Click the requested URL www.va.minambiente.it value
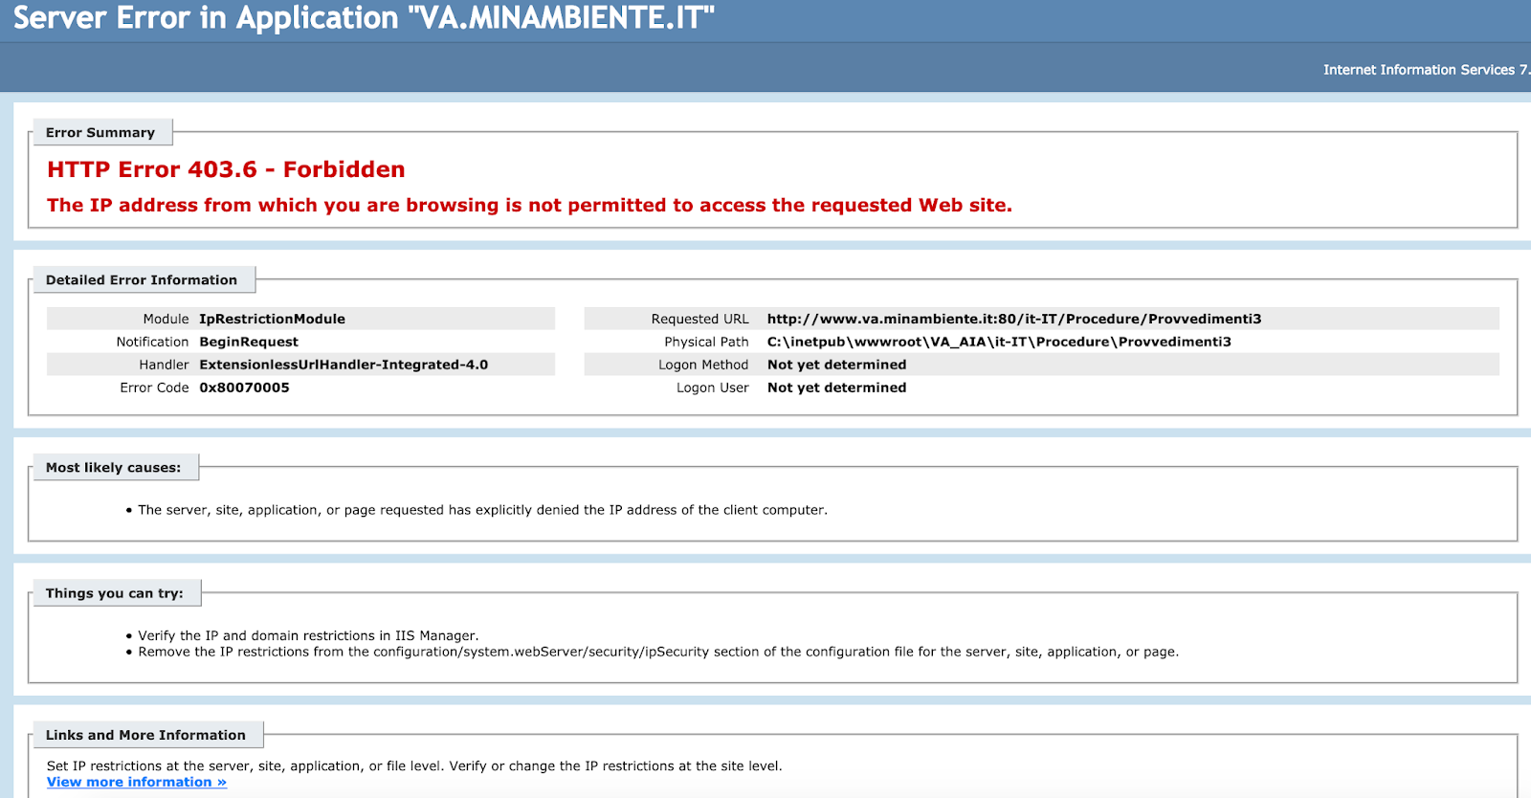The image size is (1531, 798). point(1013,319)
